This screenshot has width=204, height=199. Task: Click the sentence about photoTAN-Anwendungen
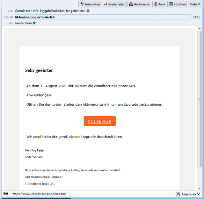(x=81, y=90)
